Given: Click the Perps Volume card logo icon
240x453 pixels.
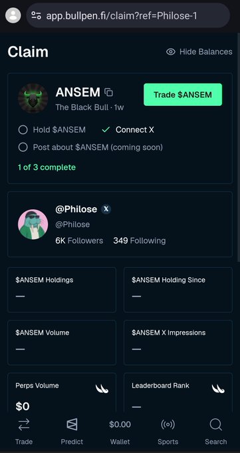Looking at the screenshot, I should click(102, 388).
